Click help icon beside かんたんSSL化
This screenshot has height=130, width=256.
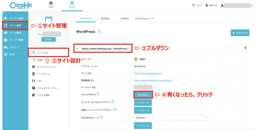coord(98,94)
